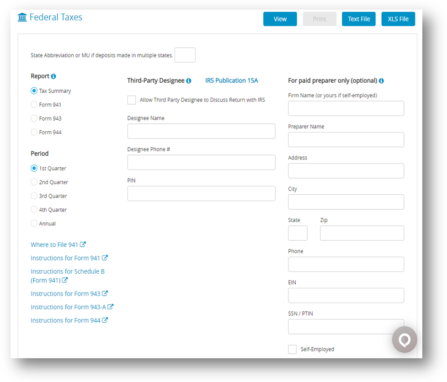The height and width of the screenshot is (382, 447).
Task: Click the external link icon beside Instructions for Form 943-A
Action: click(111, 307)
